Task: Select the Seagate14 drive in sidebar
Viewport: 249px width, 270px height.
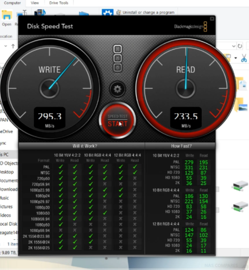Action: coord(9,233)
